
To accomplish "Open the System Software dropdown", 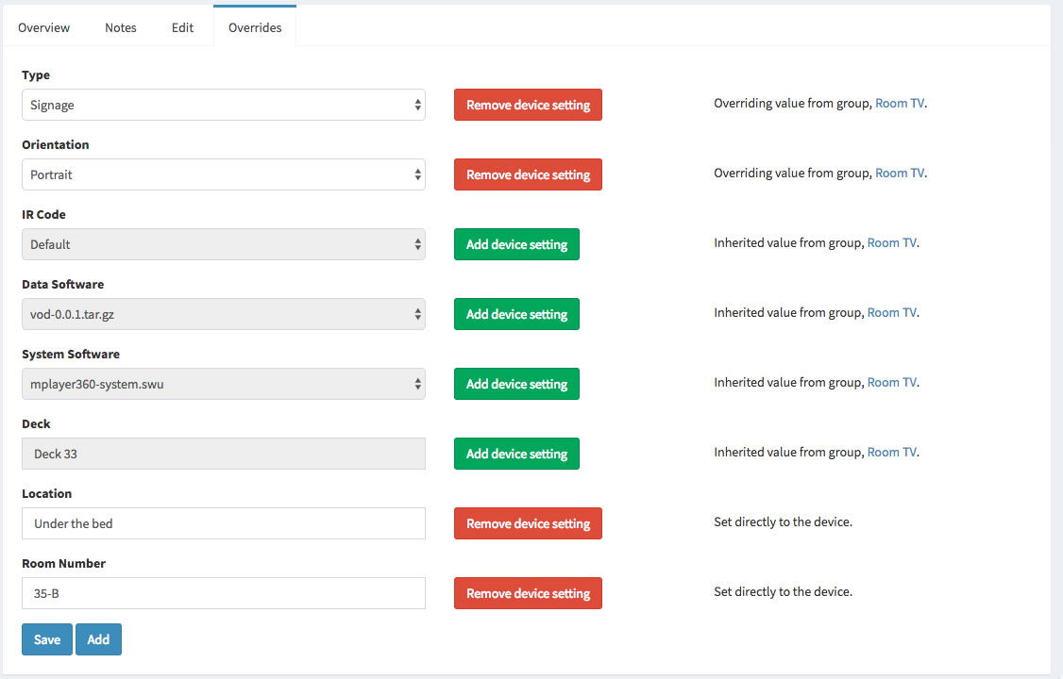I will point(223,384).
